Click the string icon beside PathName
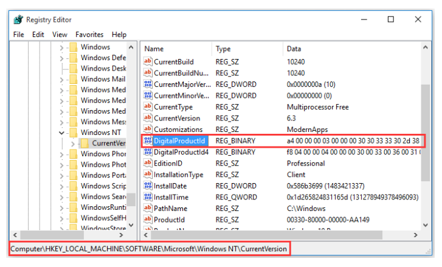The image size is (442, 267). pos(147,209)
